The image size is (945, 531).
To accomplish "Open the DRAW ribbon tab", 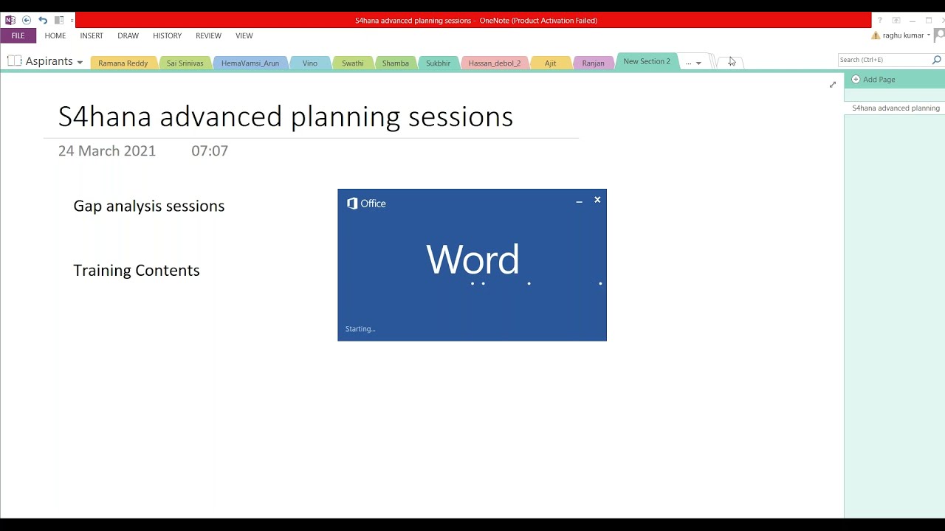I will pos(128,35).
